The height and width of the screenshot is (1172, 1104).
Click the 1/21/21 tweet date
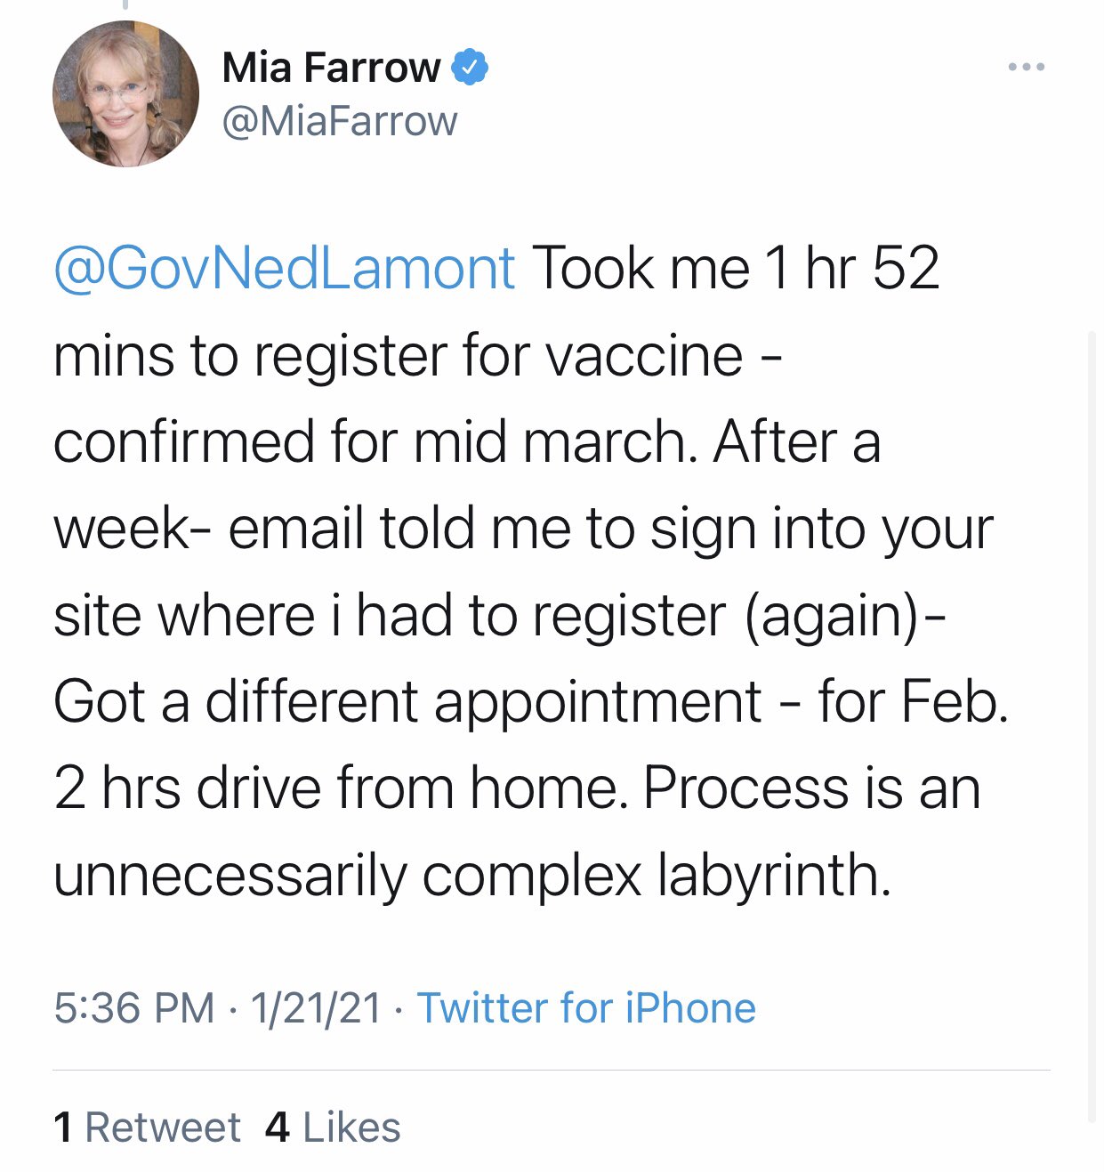tap(316, 1008)
